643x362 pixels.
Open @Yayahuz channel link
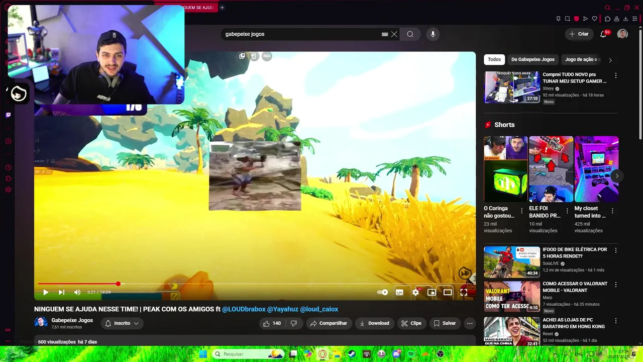pos(282,309)
